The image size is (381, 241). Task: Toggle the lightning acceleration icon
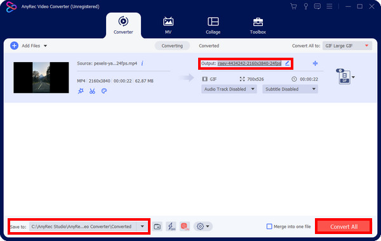click(171, 226)
